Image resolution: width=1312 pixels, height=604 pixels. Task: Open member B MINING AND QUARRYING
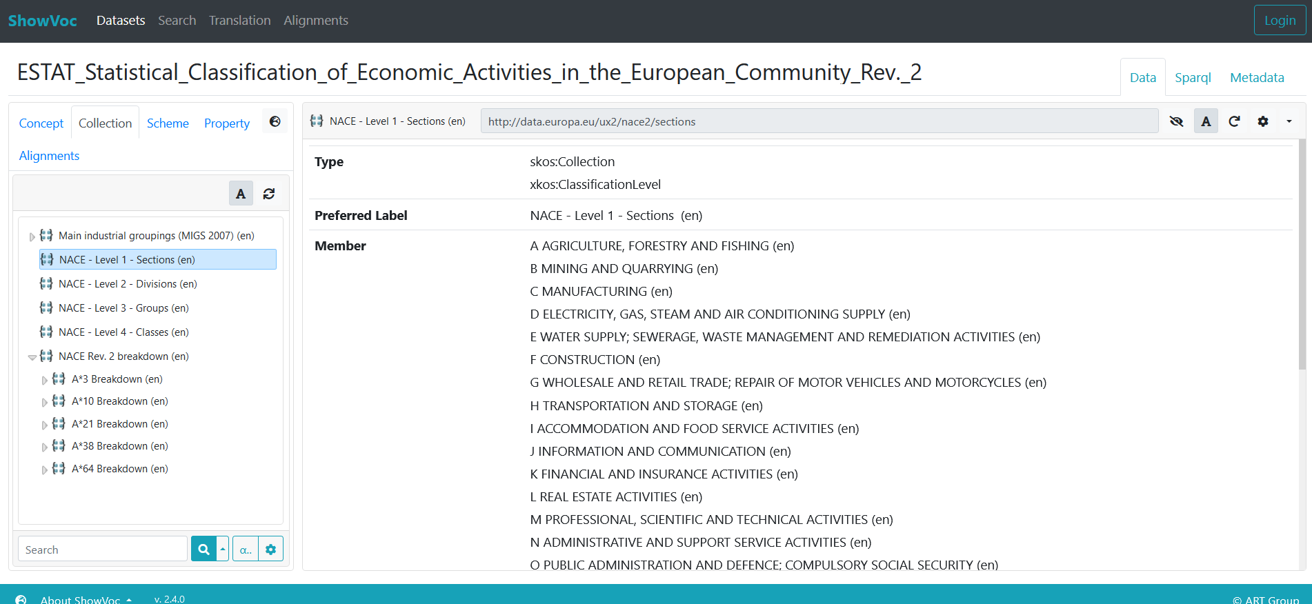click(624, 268)
